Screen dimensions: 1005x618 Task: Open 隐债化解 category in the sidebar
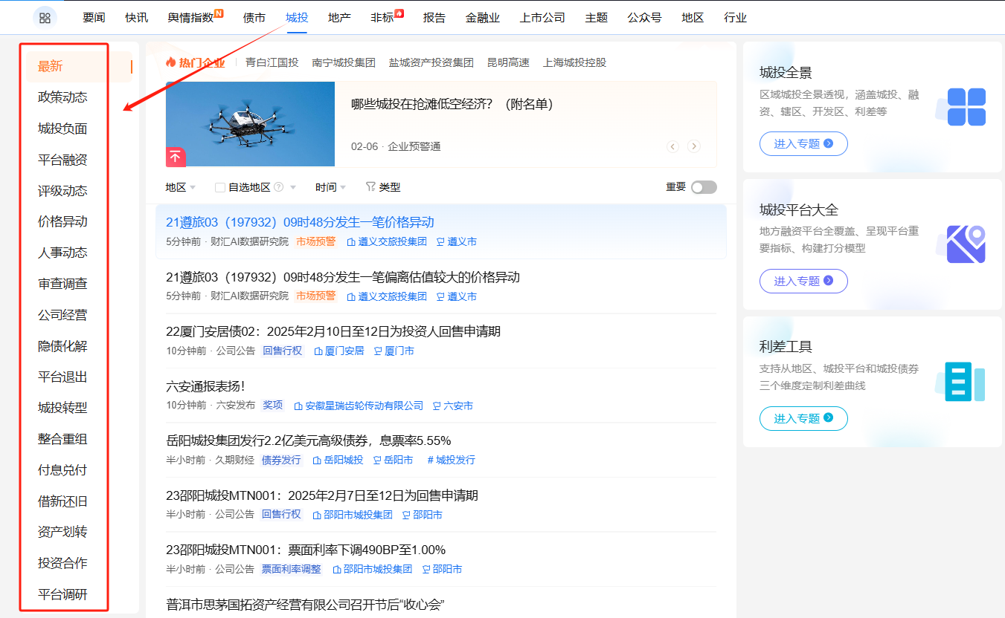point(62,346)
